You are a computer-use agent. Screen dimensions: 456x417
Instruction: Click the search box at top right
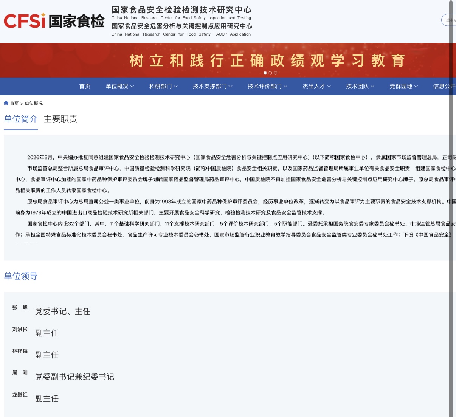[449, 20]
